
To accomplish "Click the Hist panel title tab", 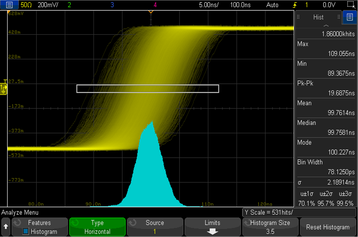I will tap(318, 17).
